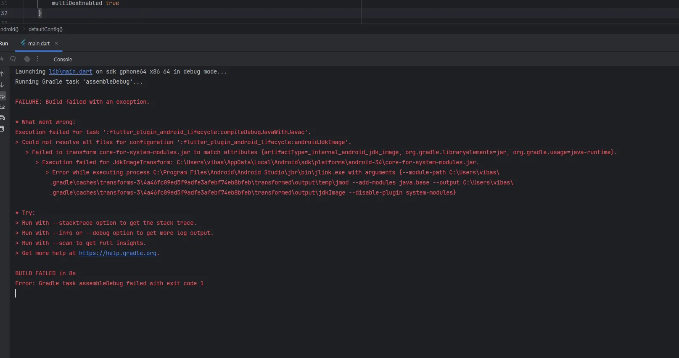Select the defaultConfig{} breadcrumb
Screen dimensions: 679x358
[45, 29]
